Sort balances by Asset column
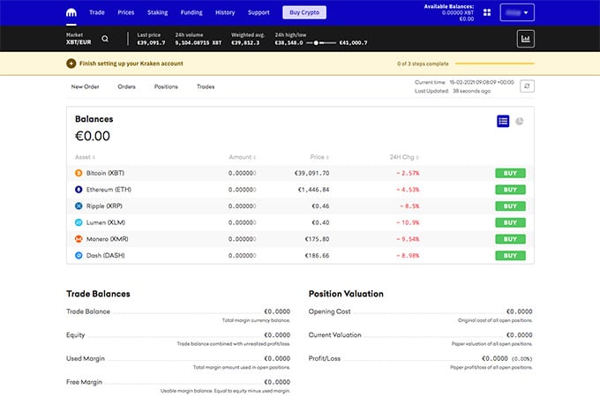The image size is (600, 397). click(85, 157)
